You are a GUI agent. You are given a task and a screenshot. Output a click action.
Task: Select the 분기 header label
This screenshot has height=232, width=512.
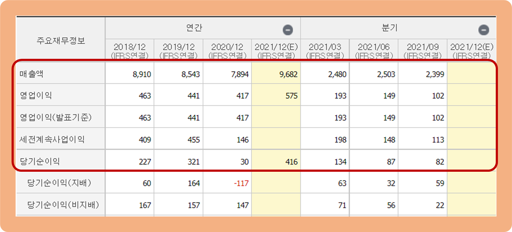point(390,28)
